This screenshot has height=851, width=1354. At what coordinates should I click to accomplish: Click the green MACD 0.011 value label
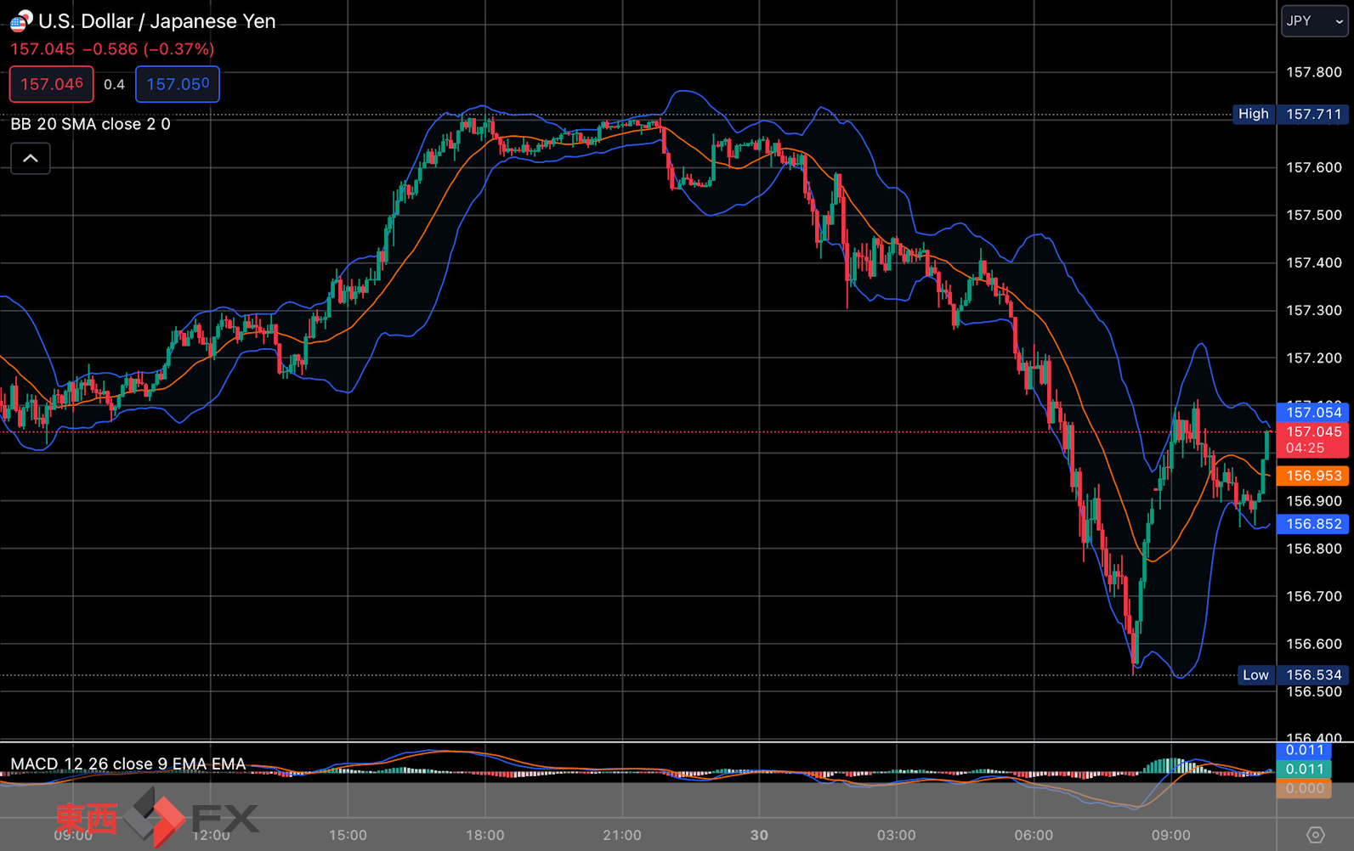(1303, 769)
